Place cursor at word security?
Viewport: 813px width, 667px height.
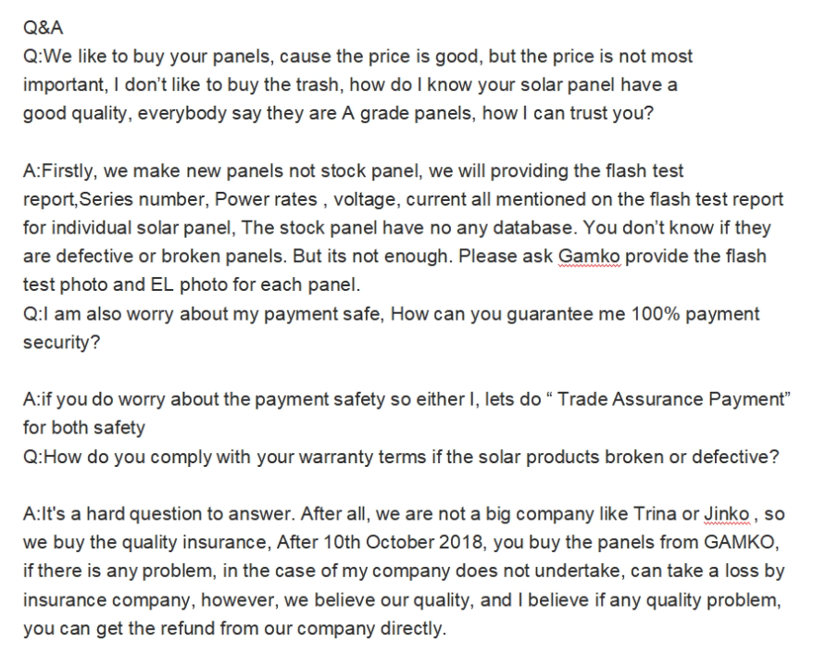click(61, 343)
